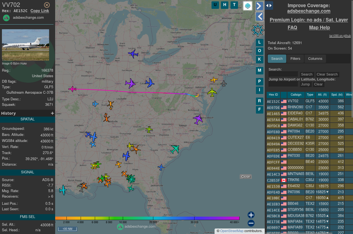
Task: Switch to the Columns tab
Action: point(315,59)
